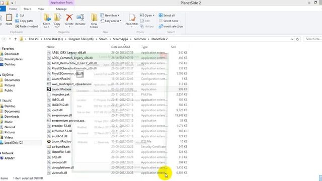
Task: Switch to the Home ribbon tab
Action: 13,9
